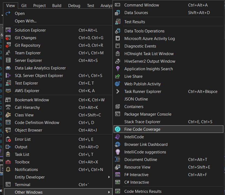Expand the Other Windows submenu arrow

109,192
